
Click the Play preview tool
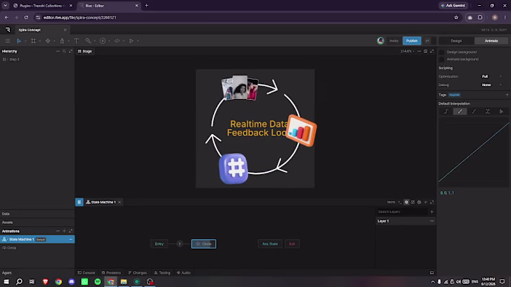pos(132,41)
